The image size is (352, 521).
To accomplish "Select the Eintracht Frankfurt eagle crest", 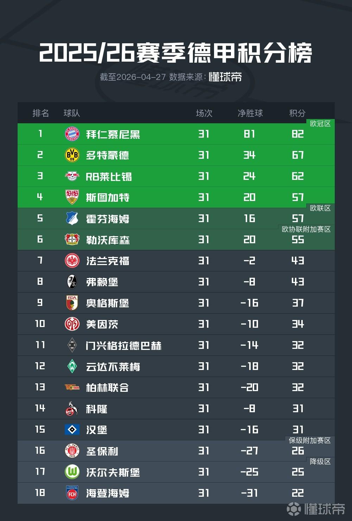I will coord(72,261).
